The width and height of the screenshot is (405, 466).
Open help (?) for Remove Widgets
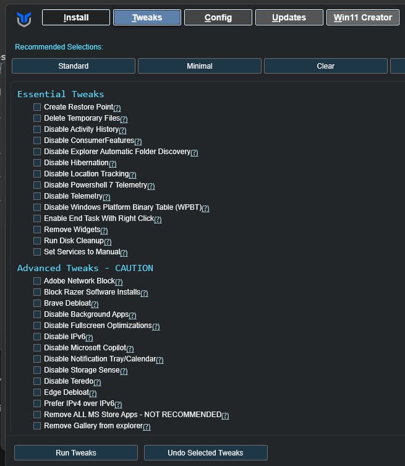(104, 230)
